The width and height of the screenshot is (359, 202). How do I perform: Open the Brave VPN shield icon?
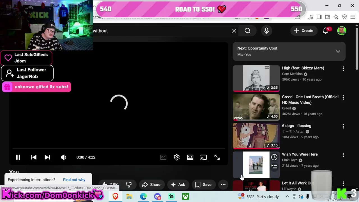click(x=344, y=17)
